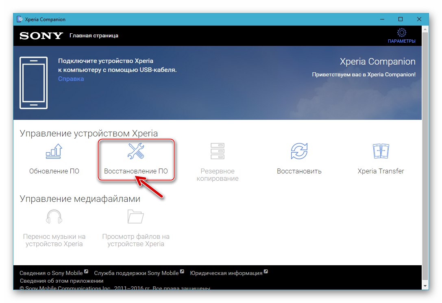Screen dimensions: 442x303
Task: Click the Восстановить label
Action: tap(299, 171)
